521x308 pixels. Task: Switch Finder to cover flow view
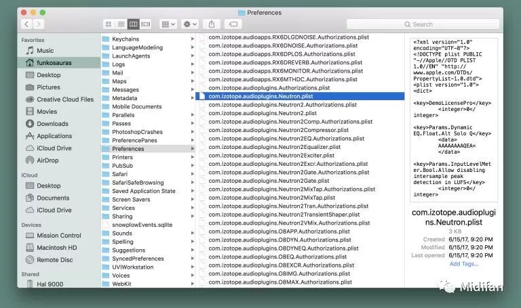146,24
